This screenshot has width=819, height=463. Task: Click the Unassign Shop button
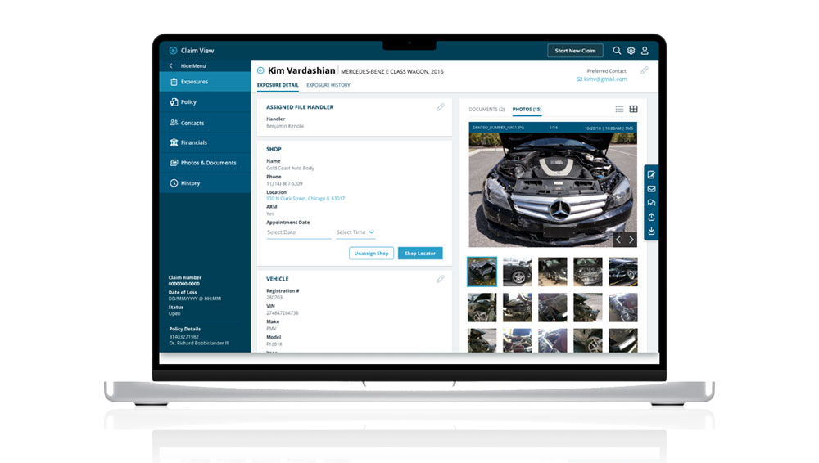pyautogui.click(x=371, y=253)
